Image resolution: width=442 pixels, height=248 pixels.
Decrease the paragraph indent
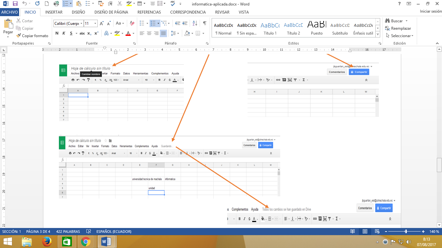[x=177, y=23]
